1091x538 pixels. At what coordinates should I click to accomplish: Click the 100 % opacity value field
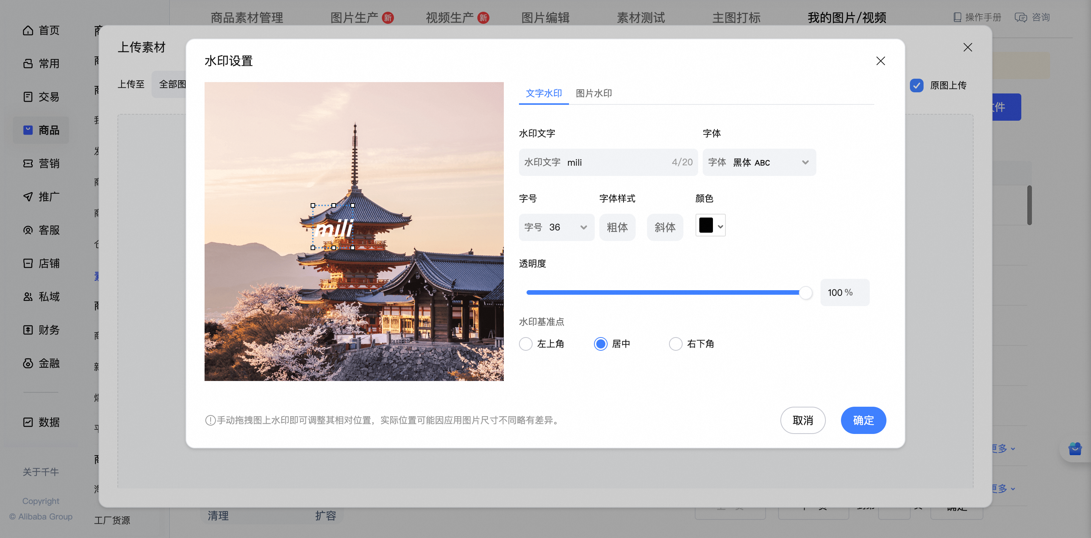[844, 293]
